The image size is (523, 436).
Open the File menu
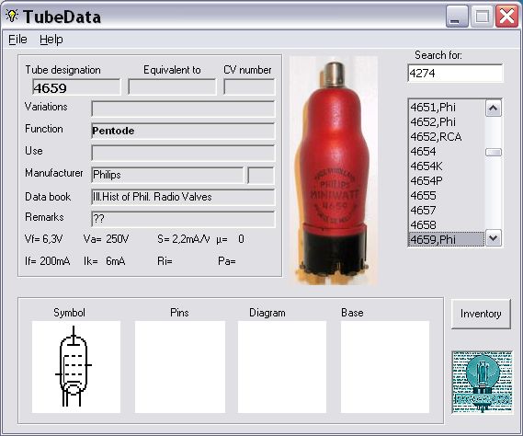[17, 40]
